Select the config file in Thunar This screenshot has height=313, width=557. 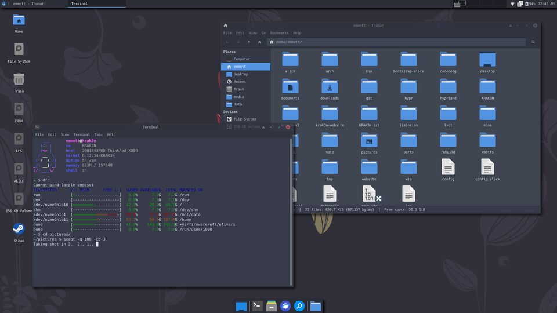(448, 170)
